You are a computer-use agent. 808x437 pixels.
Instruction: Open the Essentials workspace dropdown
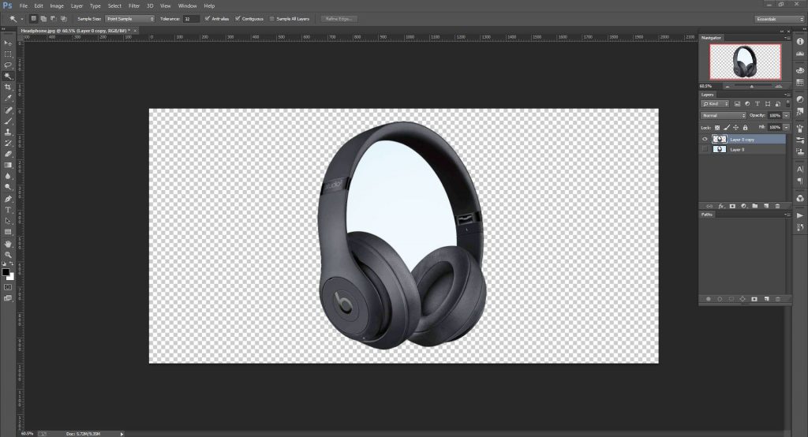(x=780, y=19)
